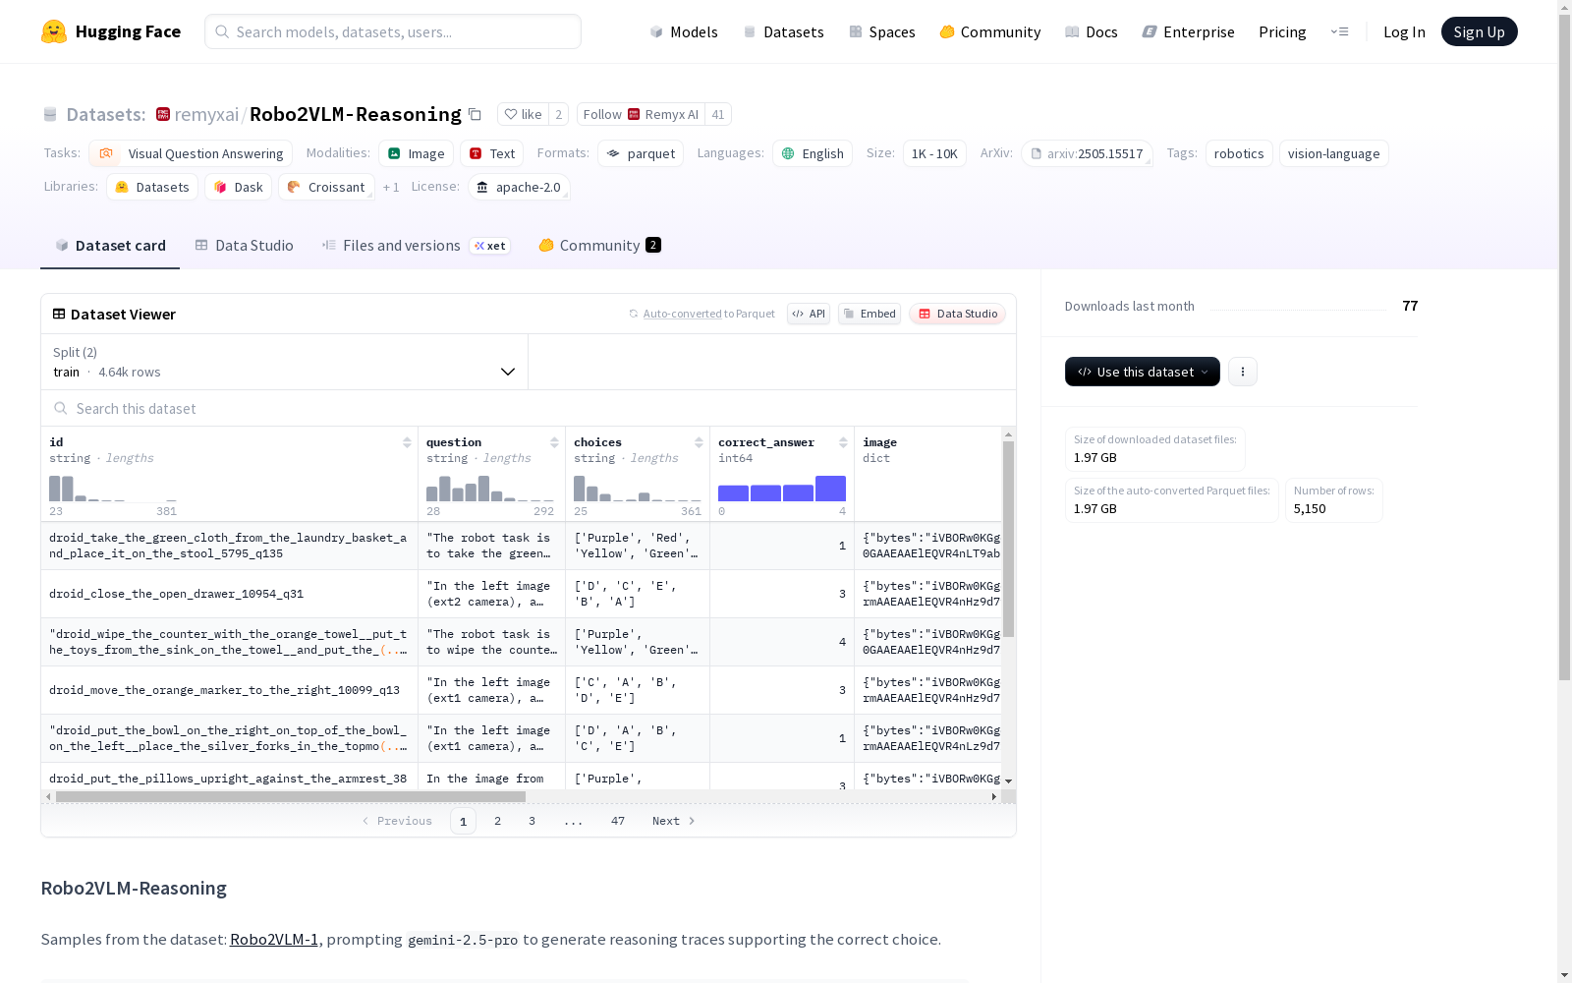Open the Pricing page

click(x=1282, y=31)
